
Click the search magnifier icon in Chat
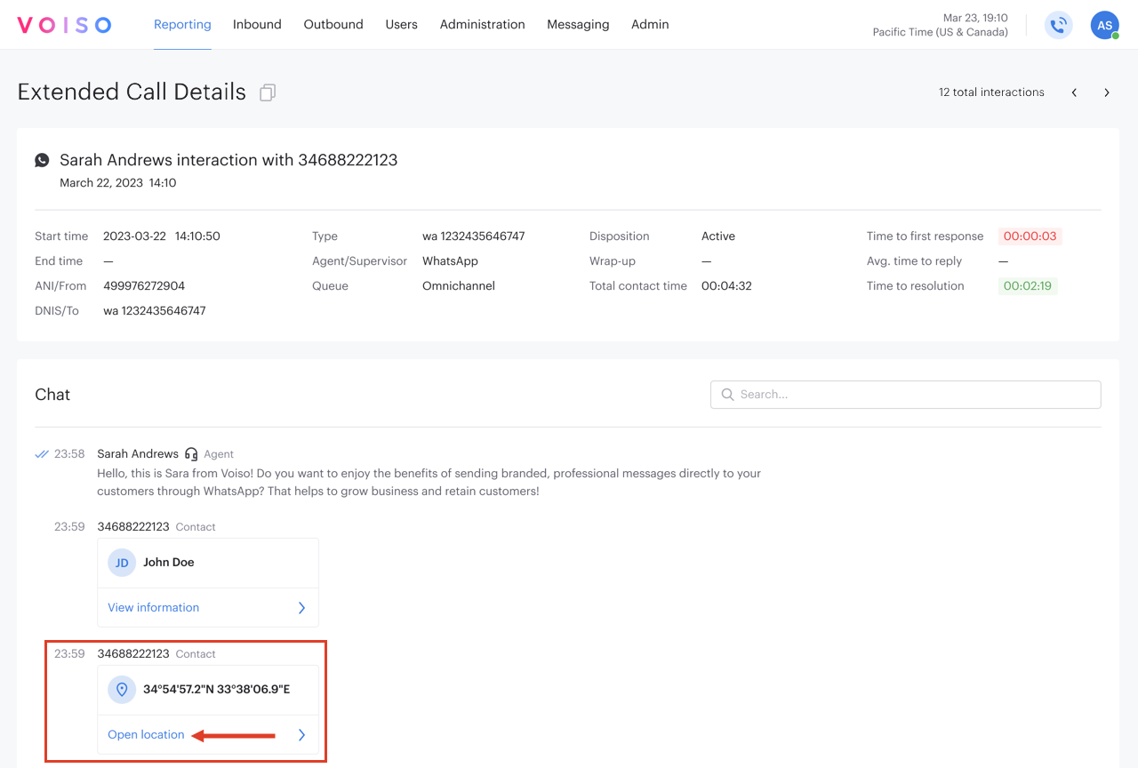pyautogui.click(x=727, y=395)
